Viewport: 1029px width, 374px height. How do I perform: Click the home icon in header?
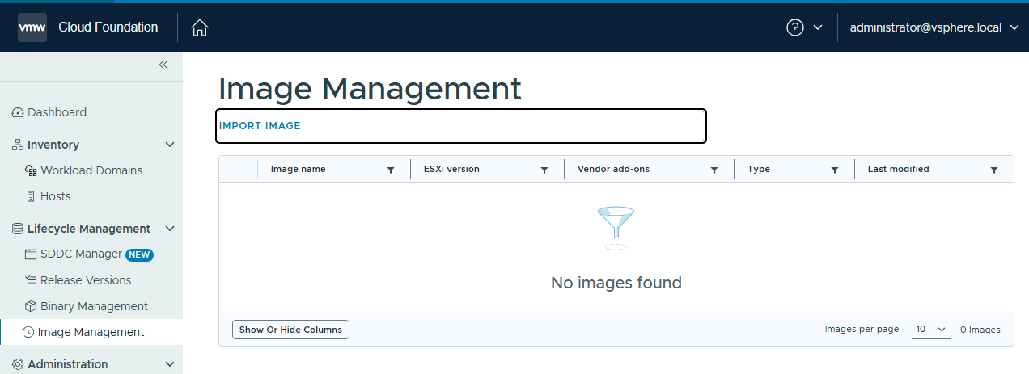(199, 28)
